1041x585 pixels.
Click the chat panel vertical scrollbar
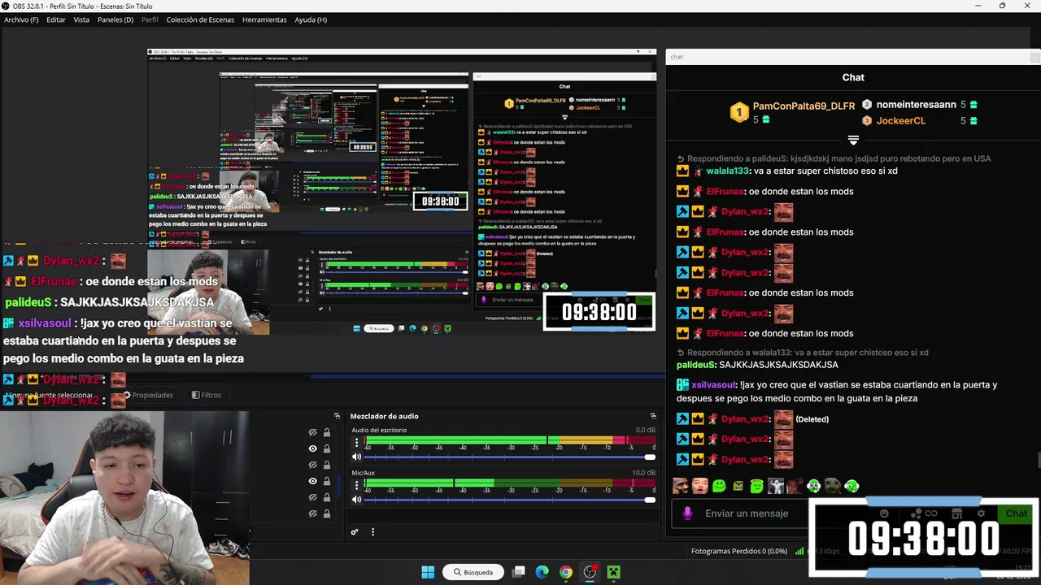tap(1038, 461)
